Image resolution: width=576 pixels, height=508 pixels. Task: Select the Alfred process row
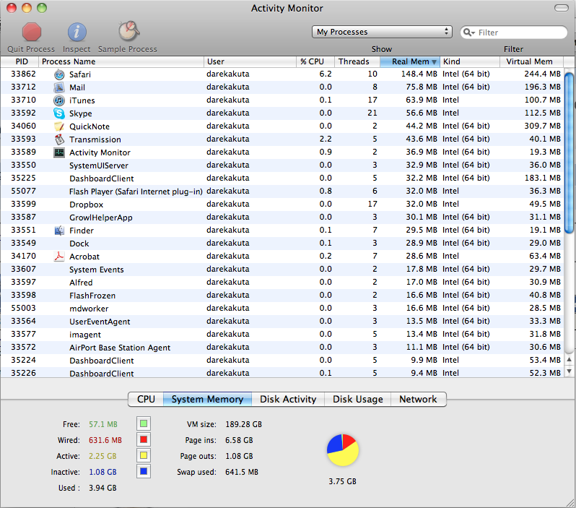click(x=282, y=282)
